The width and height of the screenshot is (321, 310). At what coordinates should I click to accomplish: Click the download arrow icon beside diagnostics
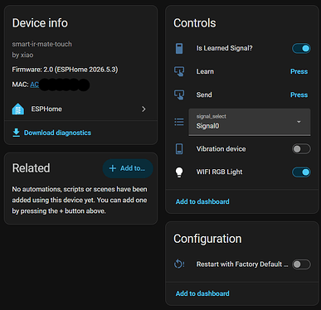[x=17, y=133]
